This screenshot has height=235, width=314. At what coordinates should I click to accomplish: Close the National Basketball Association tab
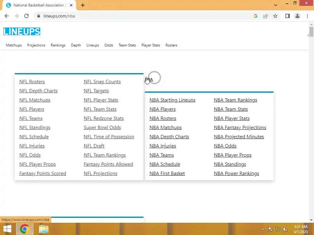(71, 5)
